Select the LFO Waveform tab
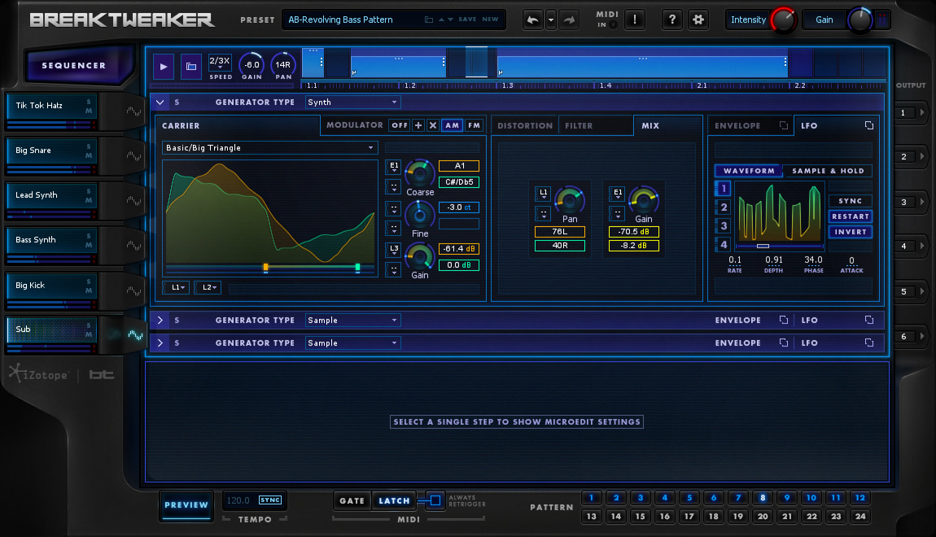The image size is (936, 537). pyautogui.click(x=749, y=171)
